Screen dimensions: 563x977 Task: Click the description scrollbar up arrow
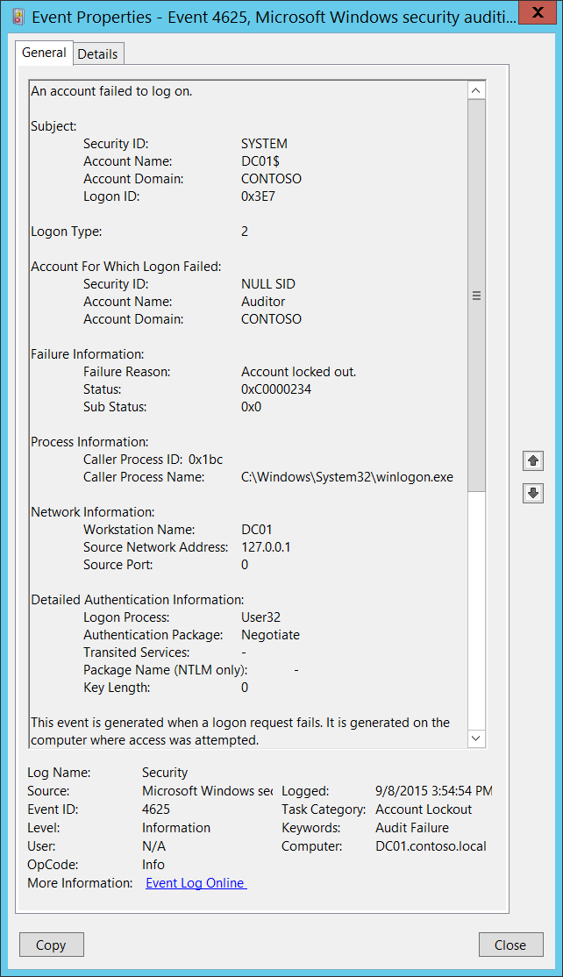(476, 90)
